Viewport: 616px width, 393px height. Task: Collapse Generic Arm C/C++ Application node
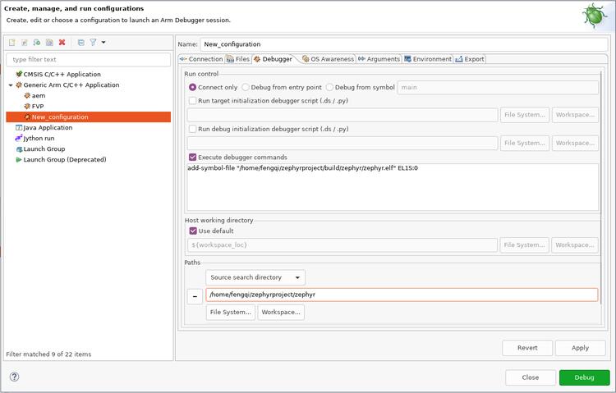[11, 85]
